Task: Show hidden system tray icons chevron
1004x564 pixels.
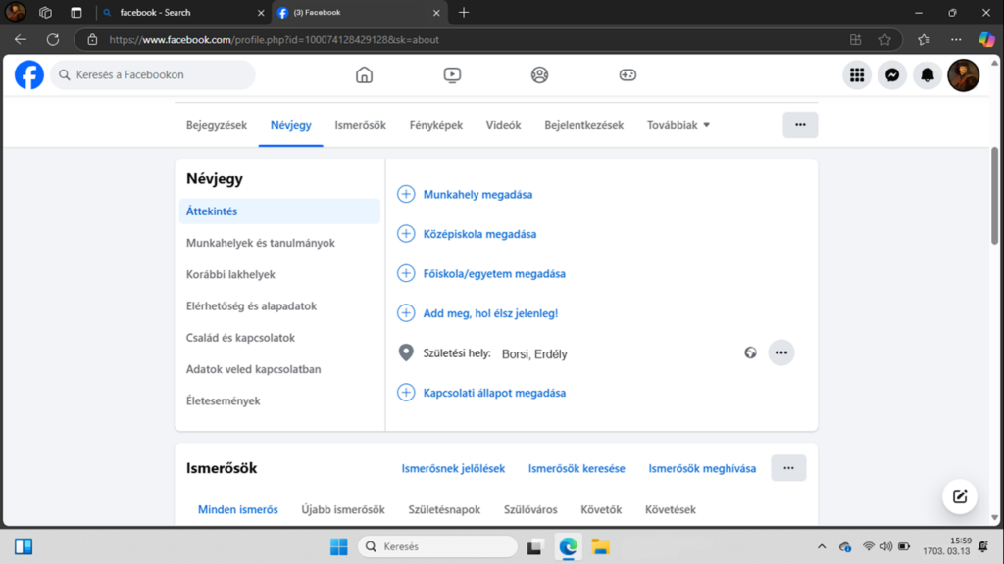Action: click(x=822, y=546)
